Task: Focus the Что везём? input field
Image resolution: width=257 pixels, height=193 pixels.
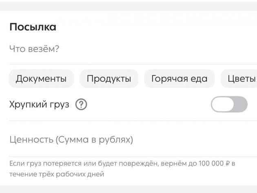Action: click(x=133, y=49)
